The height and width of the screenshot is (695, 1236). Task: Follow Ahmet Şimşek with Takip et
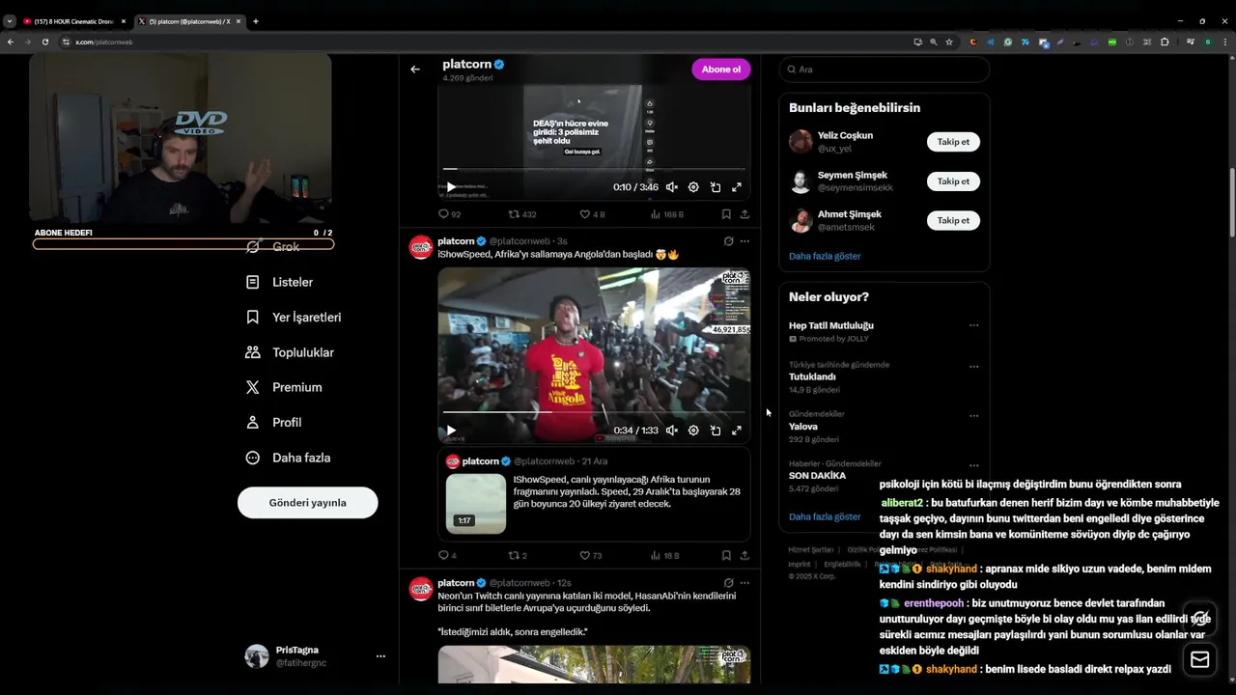pyautogui.click(x=953, y=220)
